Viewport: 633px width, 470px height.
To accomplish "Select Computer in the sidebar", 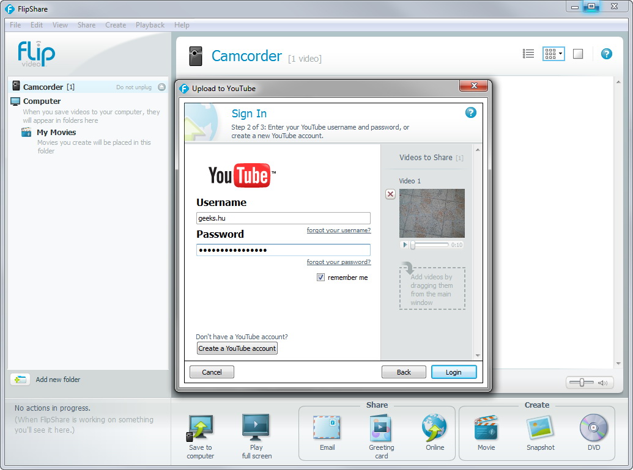I will click(x=42, y=101).
